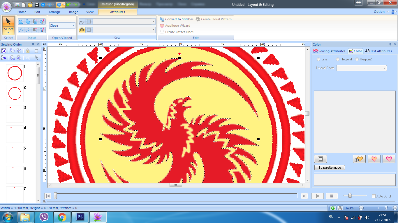Click the thread spool button in Color panel
The height and width of the screenshot is (223, 398).
(320, 159)
